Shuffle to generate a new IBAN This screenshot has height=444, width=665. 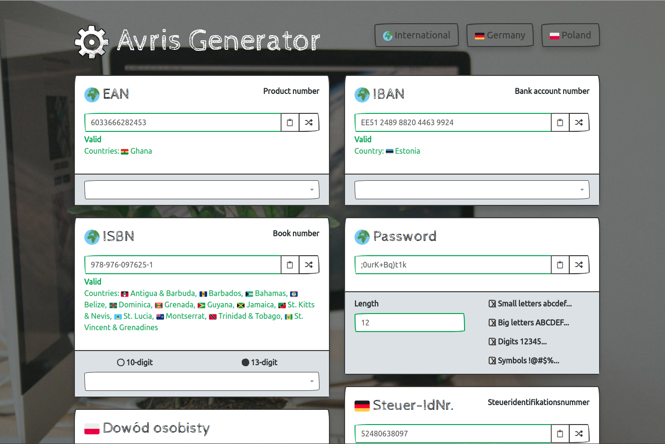pyautogui.click(x=579, y=122)
